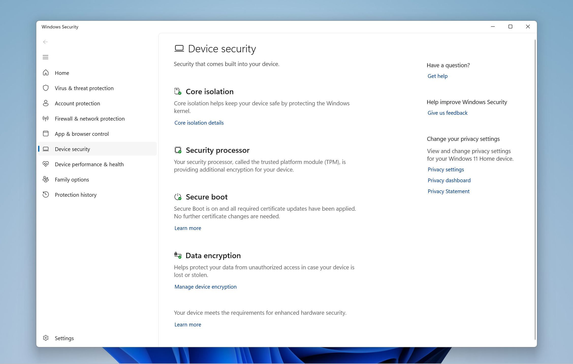Click 'Change your privacy settings' heading

click(463, 139)
